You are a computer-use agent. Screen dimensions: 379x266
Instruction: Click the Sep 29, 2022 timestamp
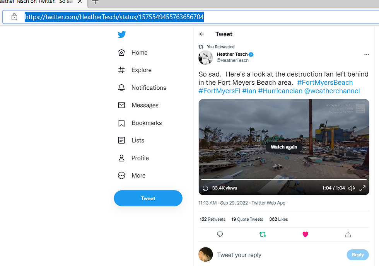223,203
